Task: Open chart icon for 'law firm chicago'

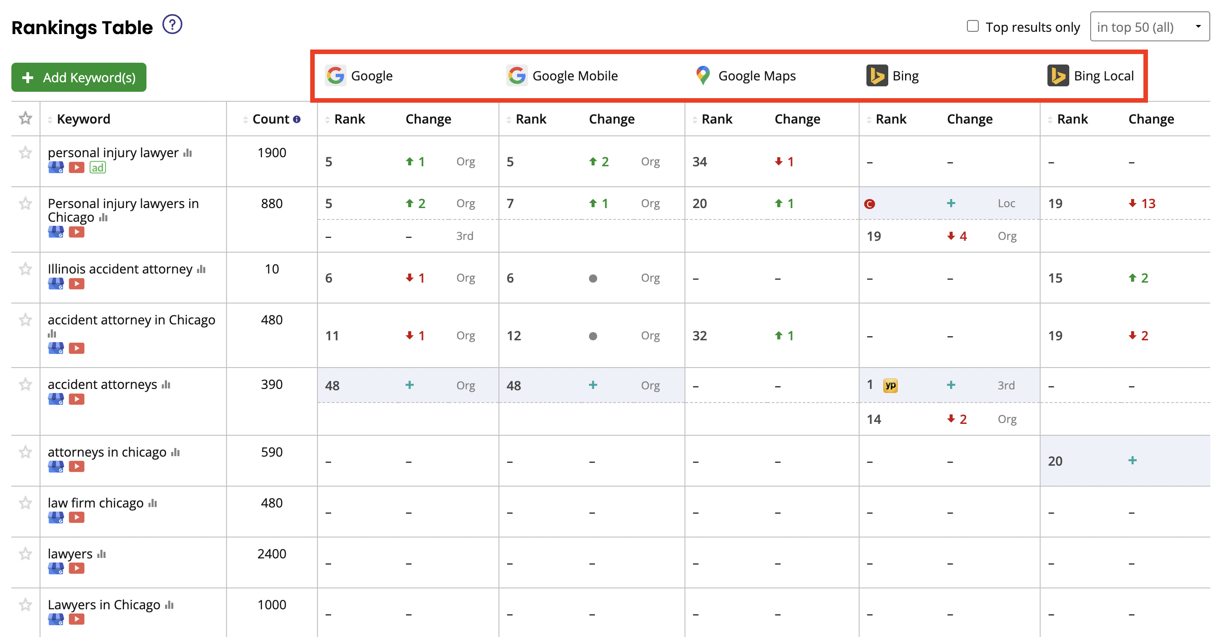Action: [x=152, y=503]
